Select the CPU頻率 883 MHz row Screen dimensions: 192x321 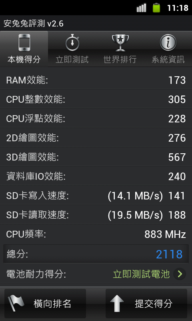click(x=96, y=234)
